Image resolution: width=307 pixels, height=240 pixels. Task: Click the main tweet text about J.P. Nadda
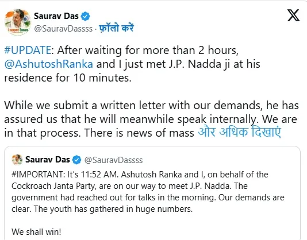click(x=132, y=64)
